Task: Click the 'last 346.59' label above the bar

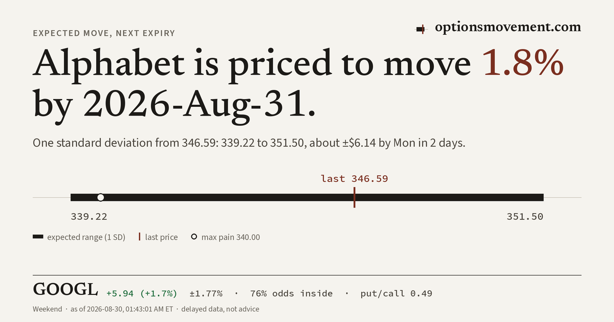Action: coord(354,178)
